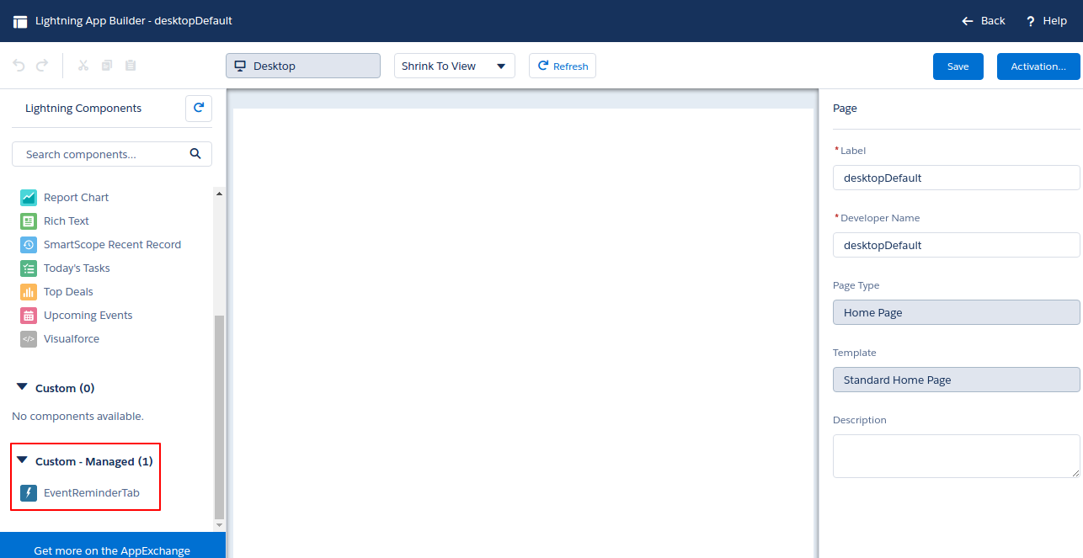Click the cut scissors icon

tap(83, 66)
